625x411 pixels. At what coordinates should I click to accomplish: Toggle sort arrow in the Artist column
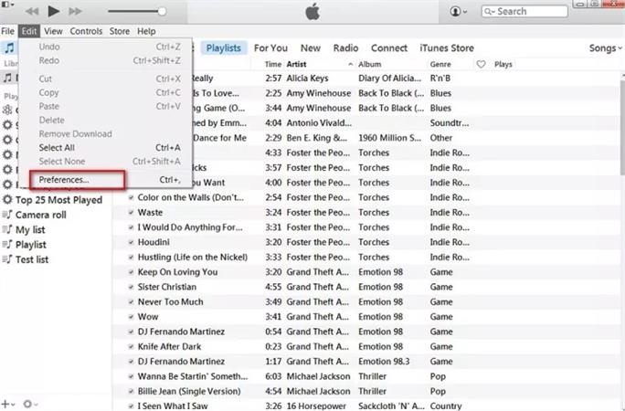click(350, 64)
